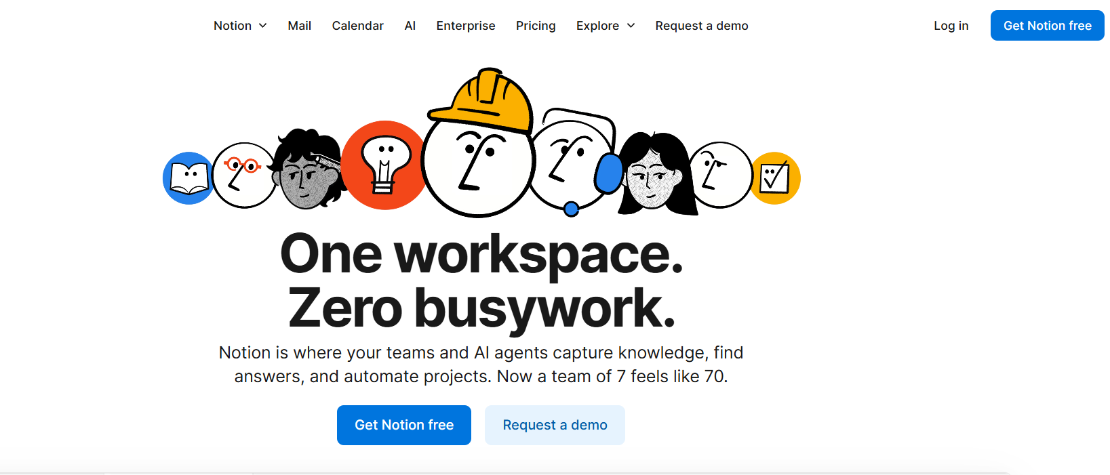The image size is (1110, 475).
Task: Click the orange lightbulb icon
Action: (384, 165)
